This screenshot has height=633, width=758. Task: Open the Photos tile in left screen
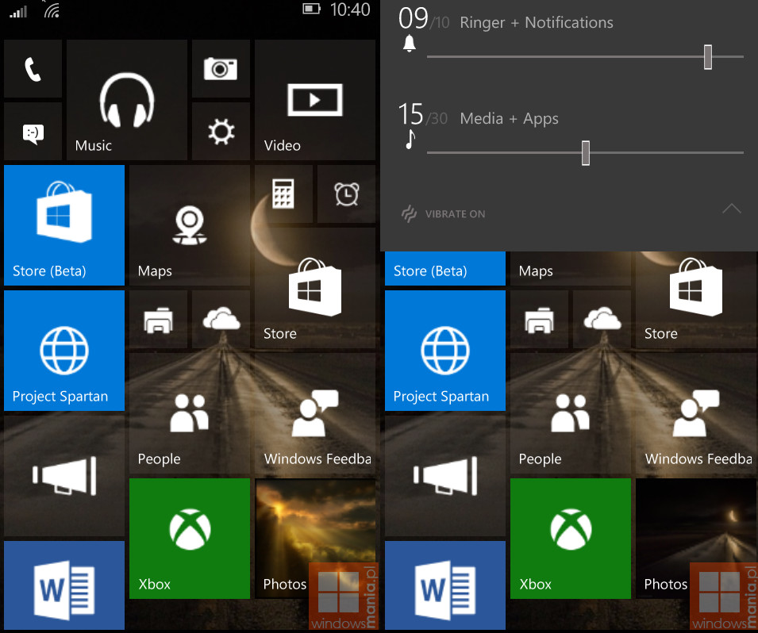tap(315, 539)
